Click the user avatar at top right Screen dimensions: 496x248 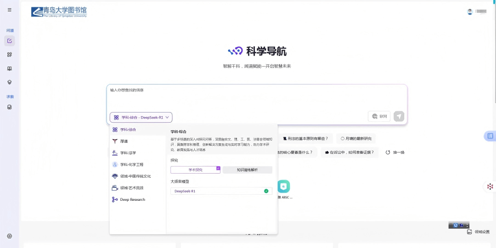(470, 11)
